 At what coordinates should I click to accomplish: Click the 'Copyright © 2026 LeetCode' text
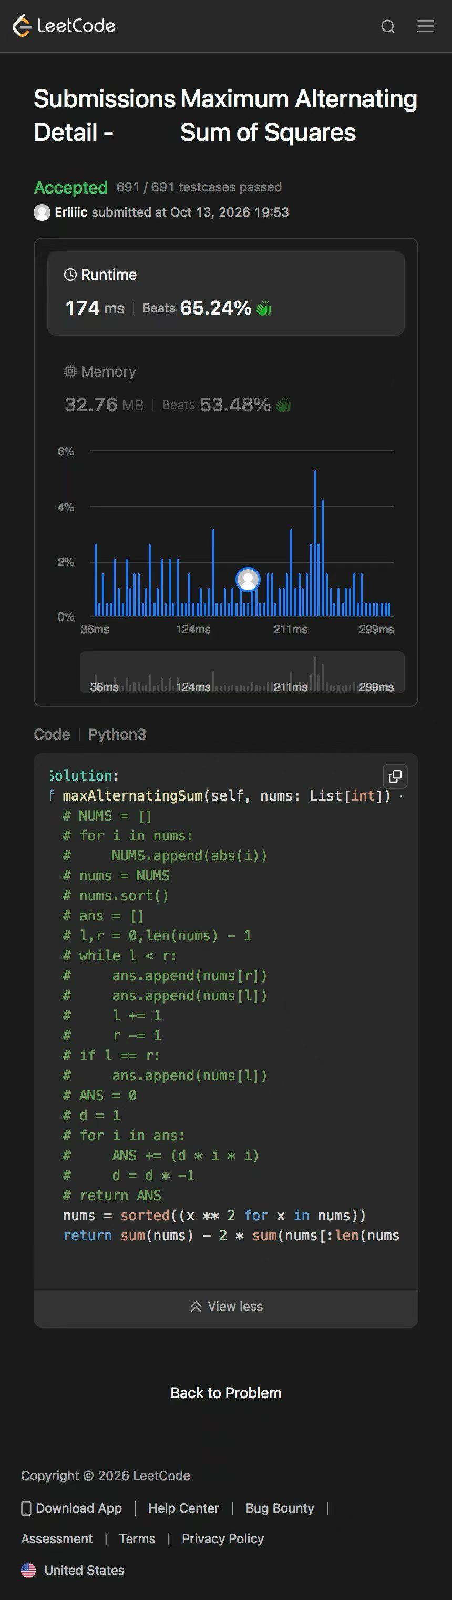click(x=106, y=1476)
